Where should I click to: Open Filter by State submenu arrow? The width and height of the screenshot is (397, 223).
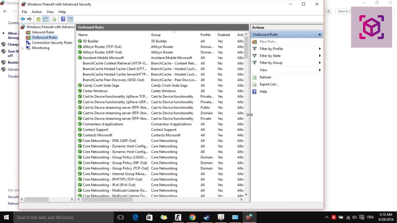[x=320, y=56]
